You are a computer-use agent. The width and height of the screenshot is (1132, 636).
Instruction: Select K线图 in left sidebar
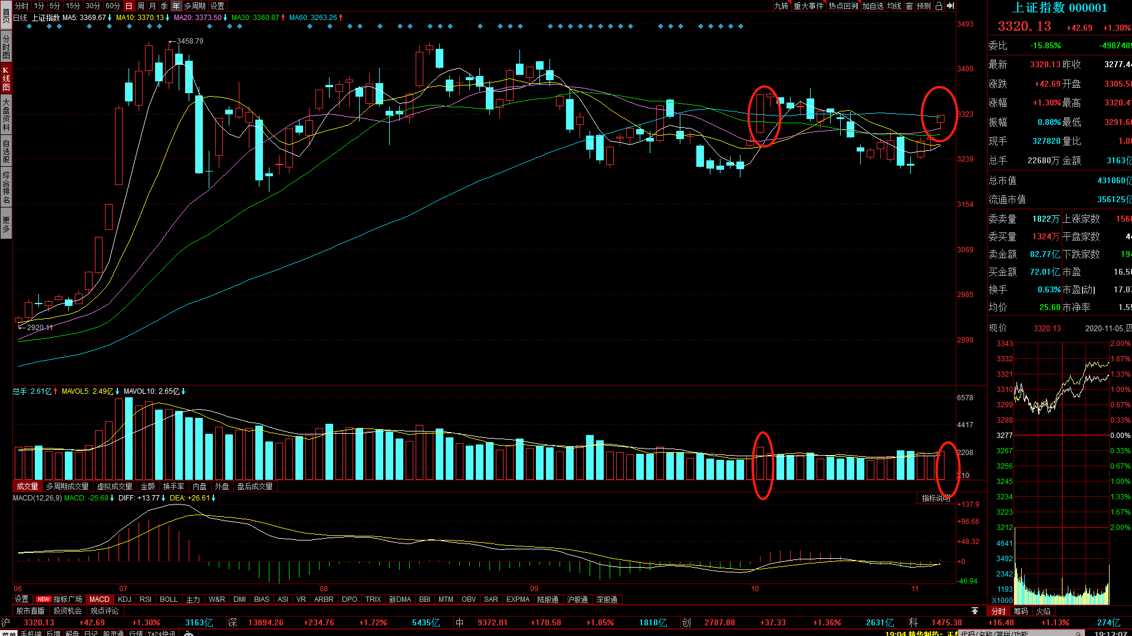pyautogui.click(x=6, y=78)
